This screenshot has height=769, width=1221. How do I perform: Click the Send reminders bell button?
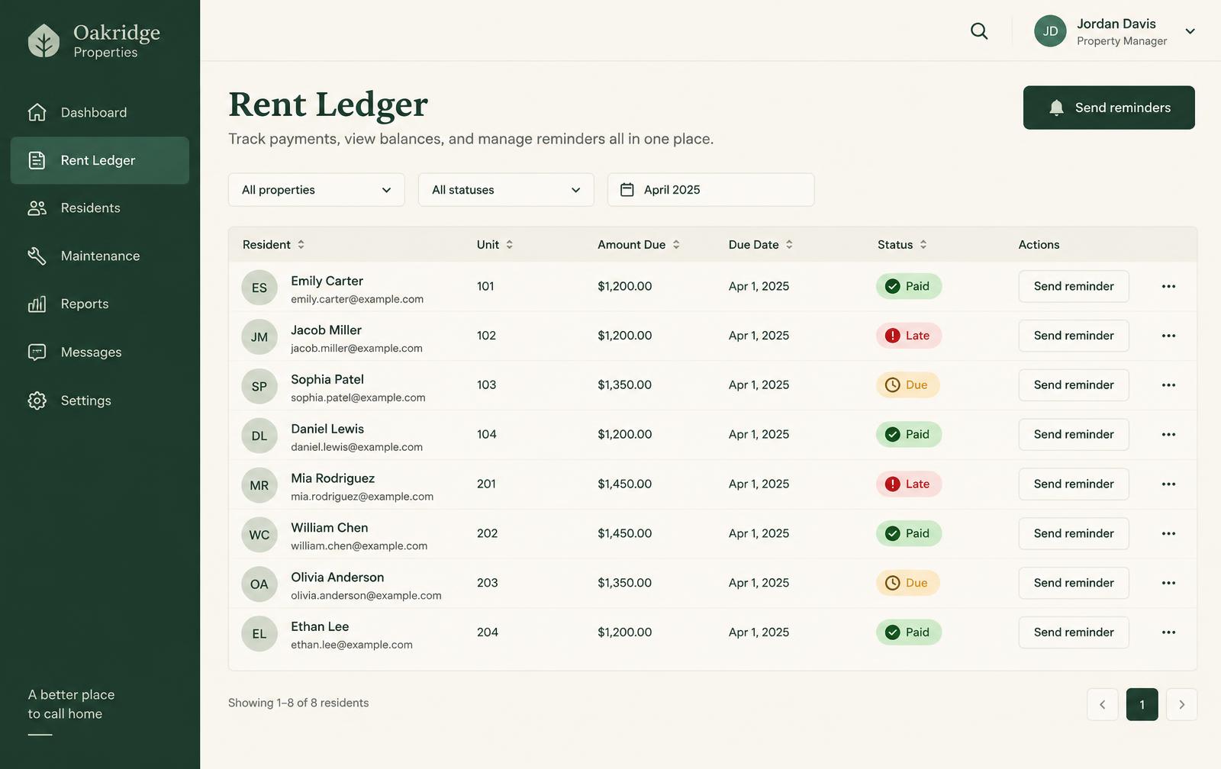coord(1109,108)
